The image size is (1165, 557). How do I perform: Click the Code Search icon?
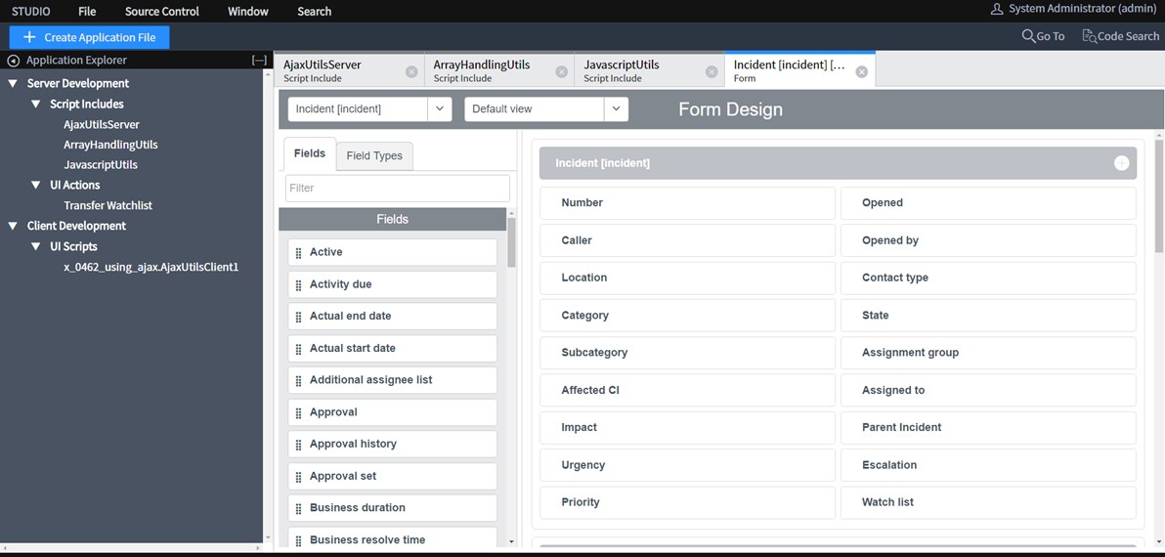click(1089, 35)
